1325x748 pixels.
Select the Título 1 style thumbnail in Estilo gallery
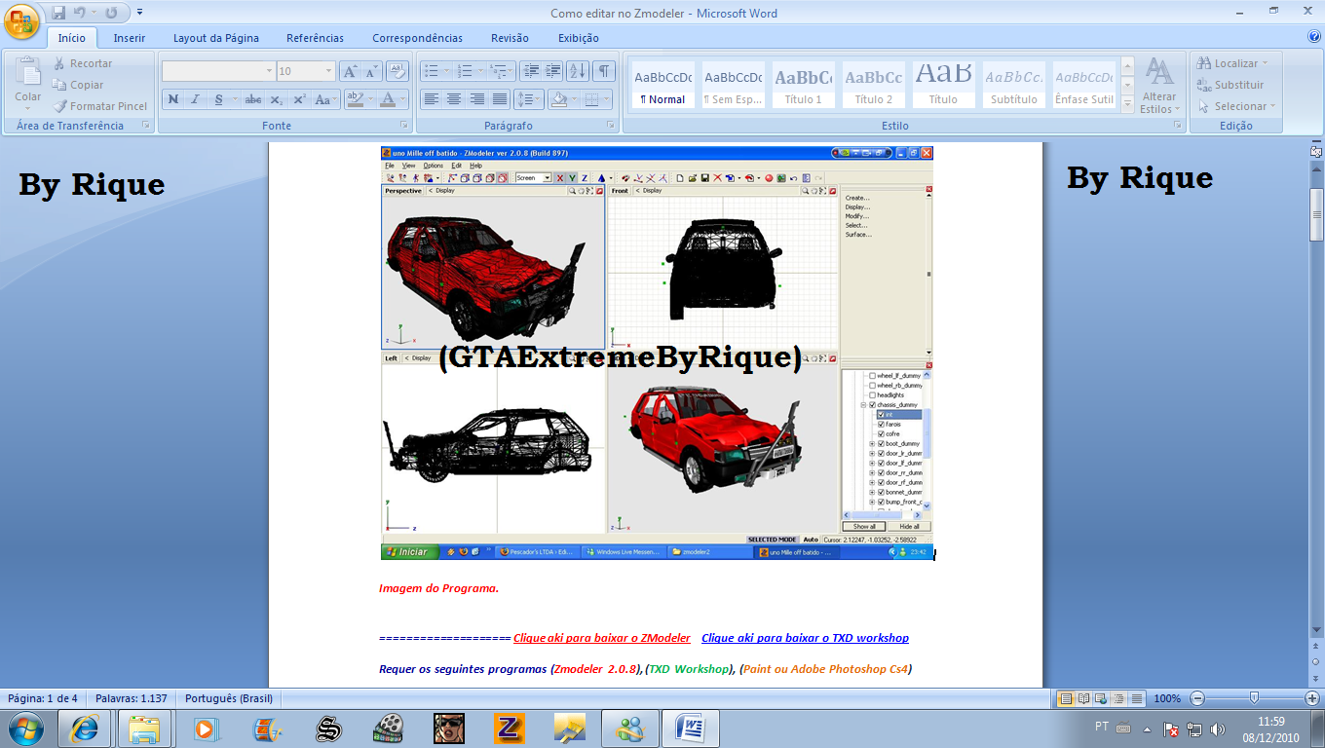[802, 85]
